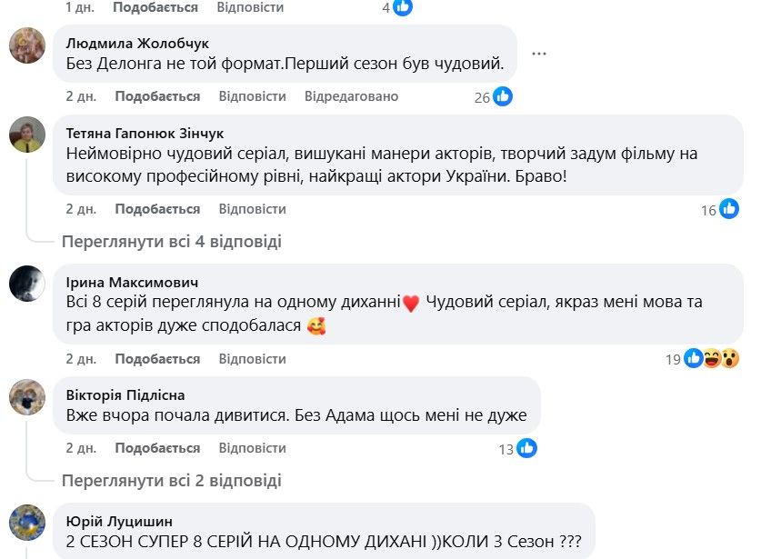
Task: Open Тетяна Гапонюк Зінчук's avatar
Action: (x=27, y=135)
